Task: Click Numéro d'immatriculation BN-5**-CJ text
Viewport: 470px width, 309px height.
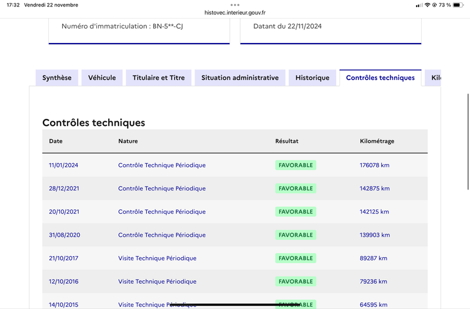Action: pos(122,26)
